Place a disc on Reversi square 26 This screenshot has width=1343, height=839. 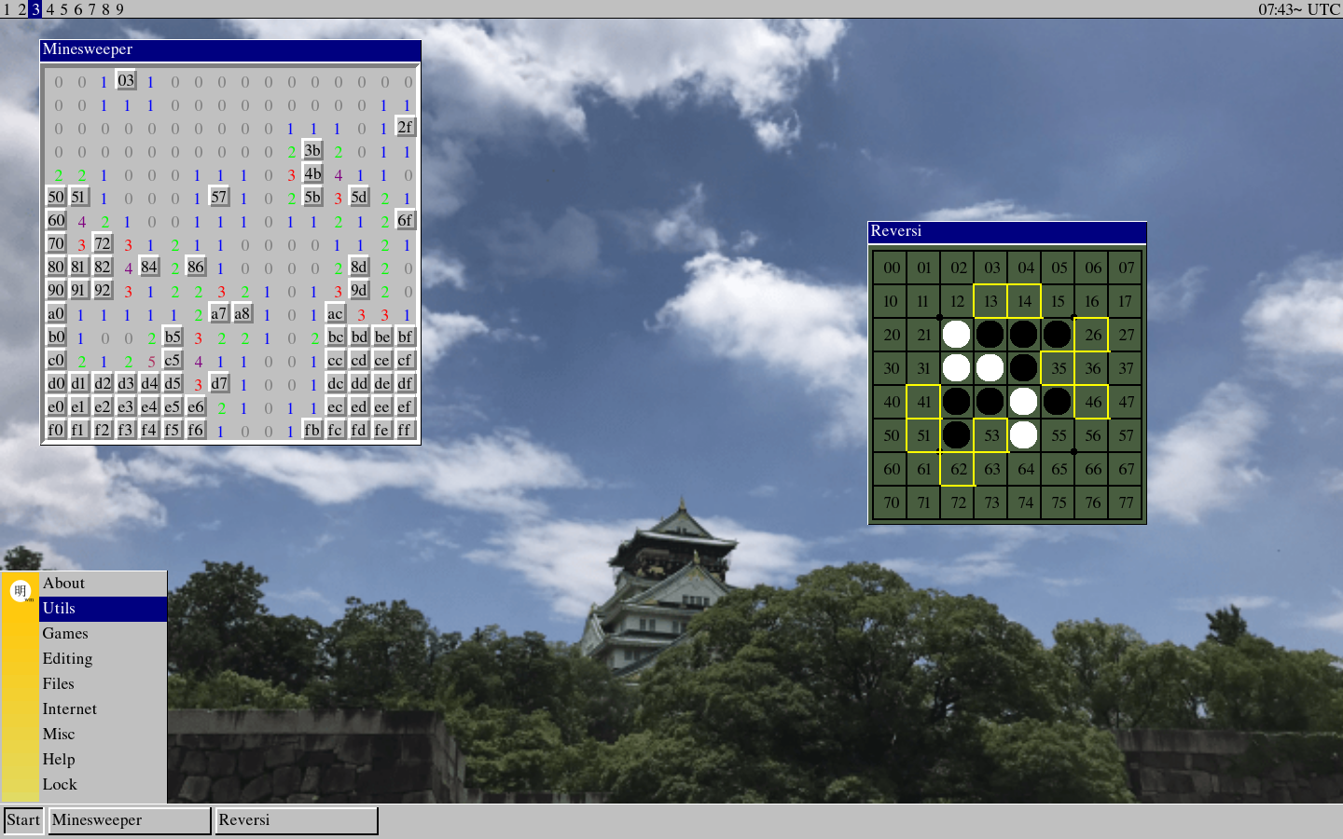tap(1092, 335)
